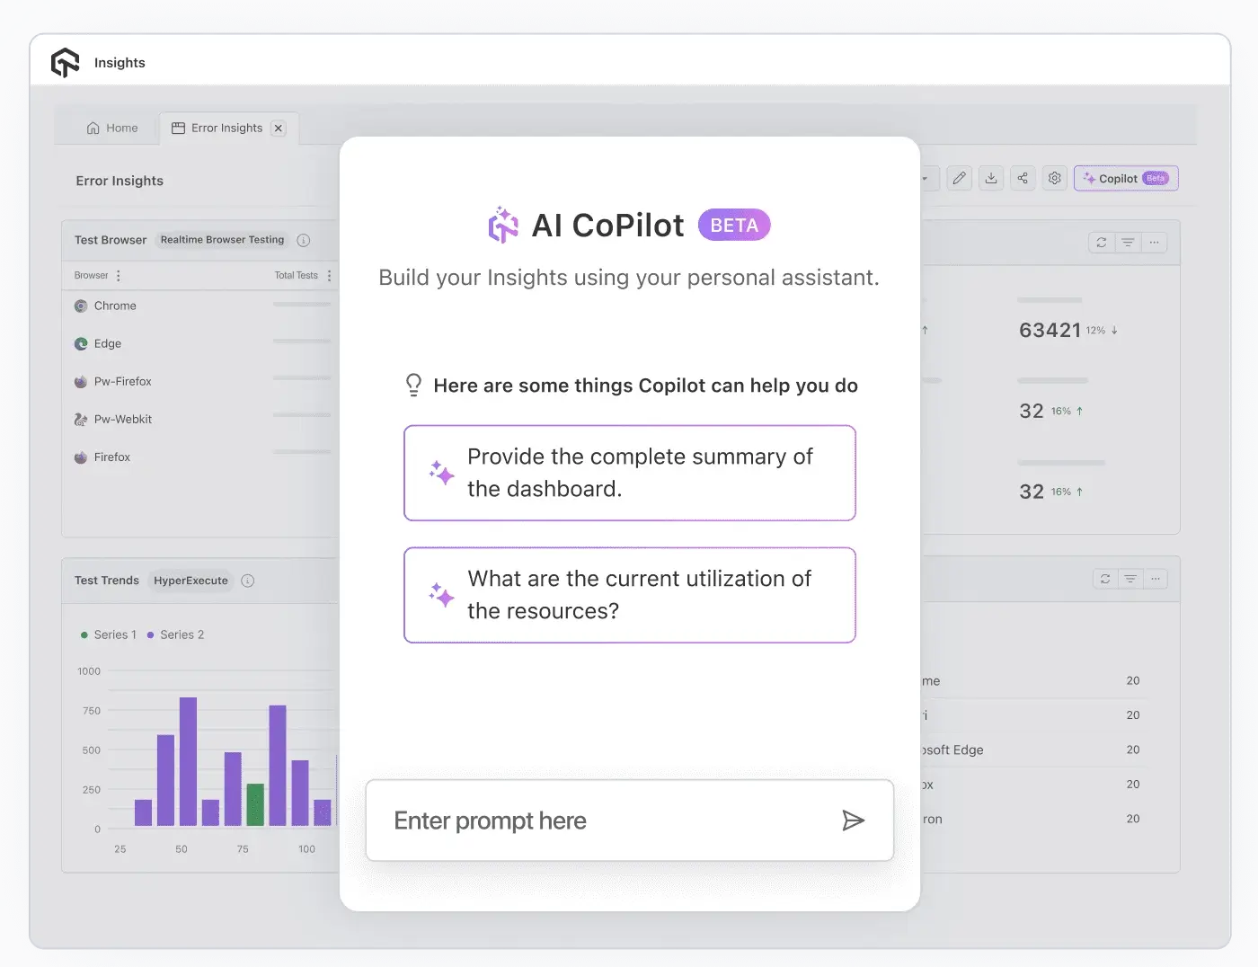Download the dashboard using the download icon
Image resolution: width=1258 pixels, height=967 pixels.
[x=990, y=178]
